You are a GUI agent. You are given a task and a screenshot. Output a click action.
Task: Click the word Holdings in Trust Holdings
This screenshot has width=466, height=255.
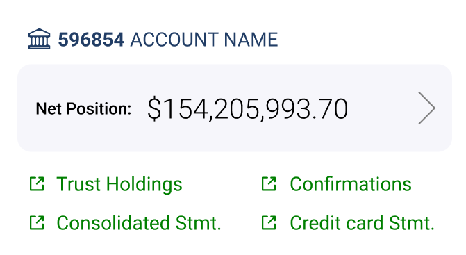(144, 185)
